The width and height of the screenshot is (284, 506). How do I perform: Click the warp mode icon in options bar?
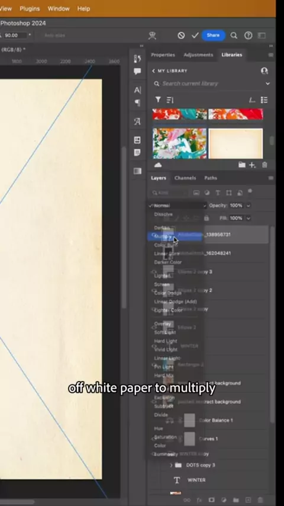click(152, 36)
